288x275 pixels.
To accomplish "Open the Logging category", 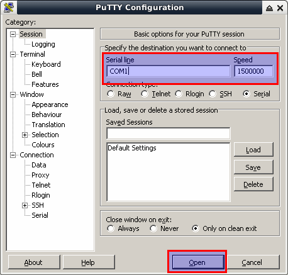I will pyautogui.click(x=43, y=44).
